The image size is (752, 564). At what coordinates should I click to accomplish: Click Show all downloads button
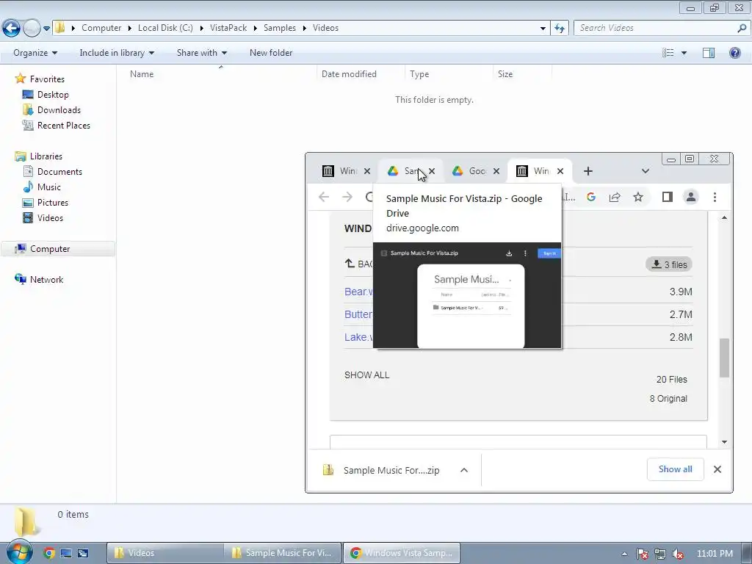click(676, 469)
